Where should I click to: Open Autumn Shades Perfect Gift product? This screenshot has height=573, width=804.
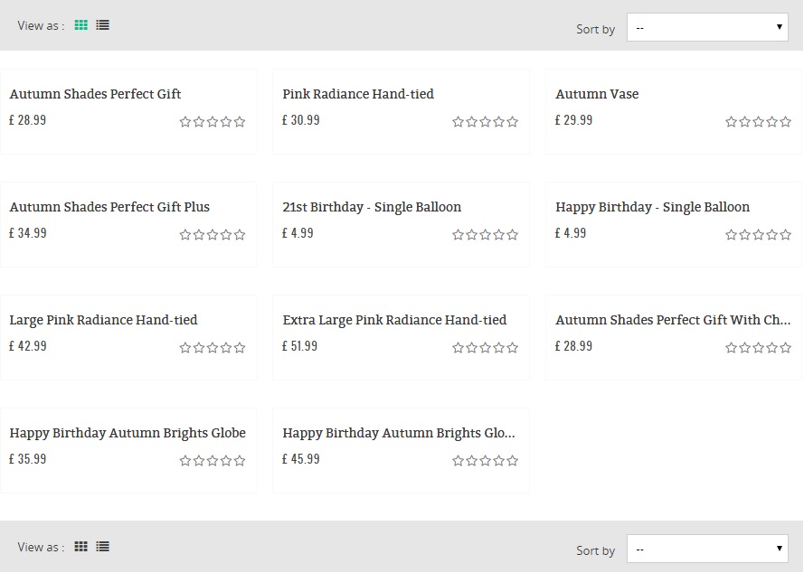tap(95, 94)
